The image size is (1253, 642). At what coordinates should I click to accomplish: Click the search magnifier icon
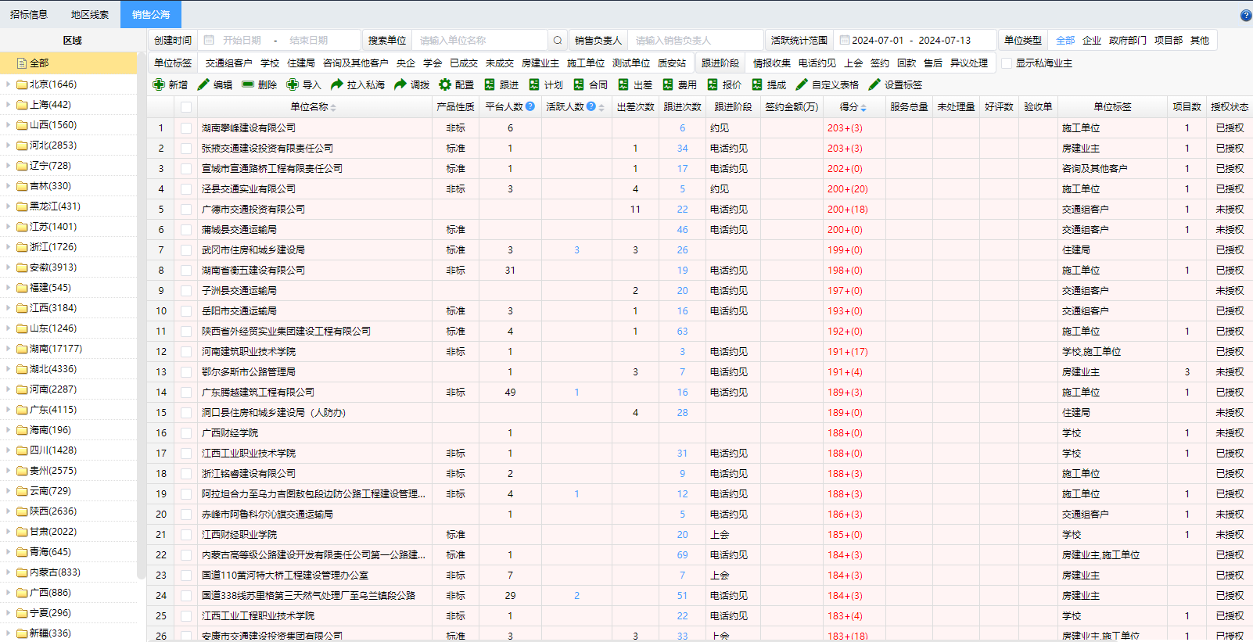coord(558,40)
